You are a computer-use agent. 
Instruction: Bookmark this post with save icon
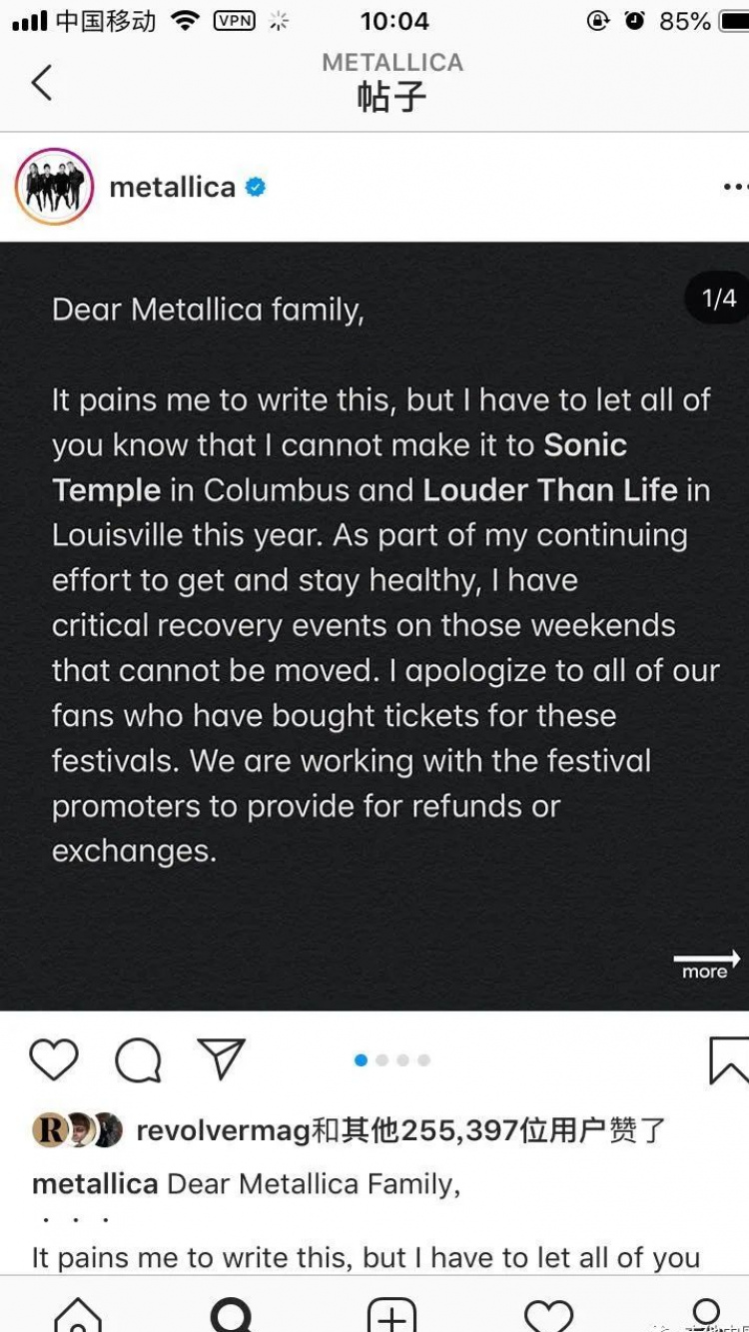(729, 1059)
